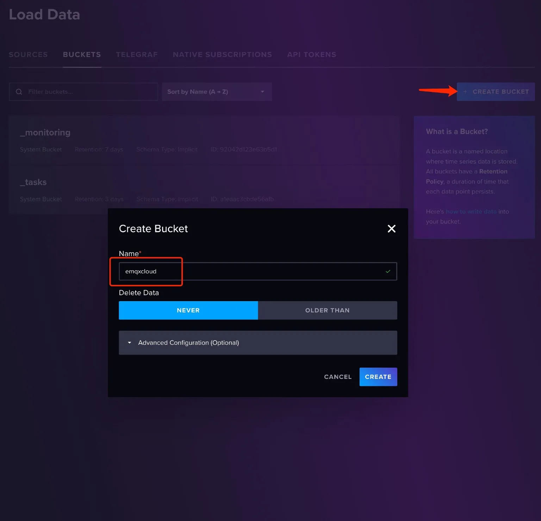541x521 pixels.
Task: Expand Advanced Configuration (Optional) section
Action: pos(188,343)
